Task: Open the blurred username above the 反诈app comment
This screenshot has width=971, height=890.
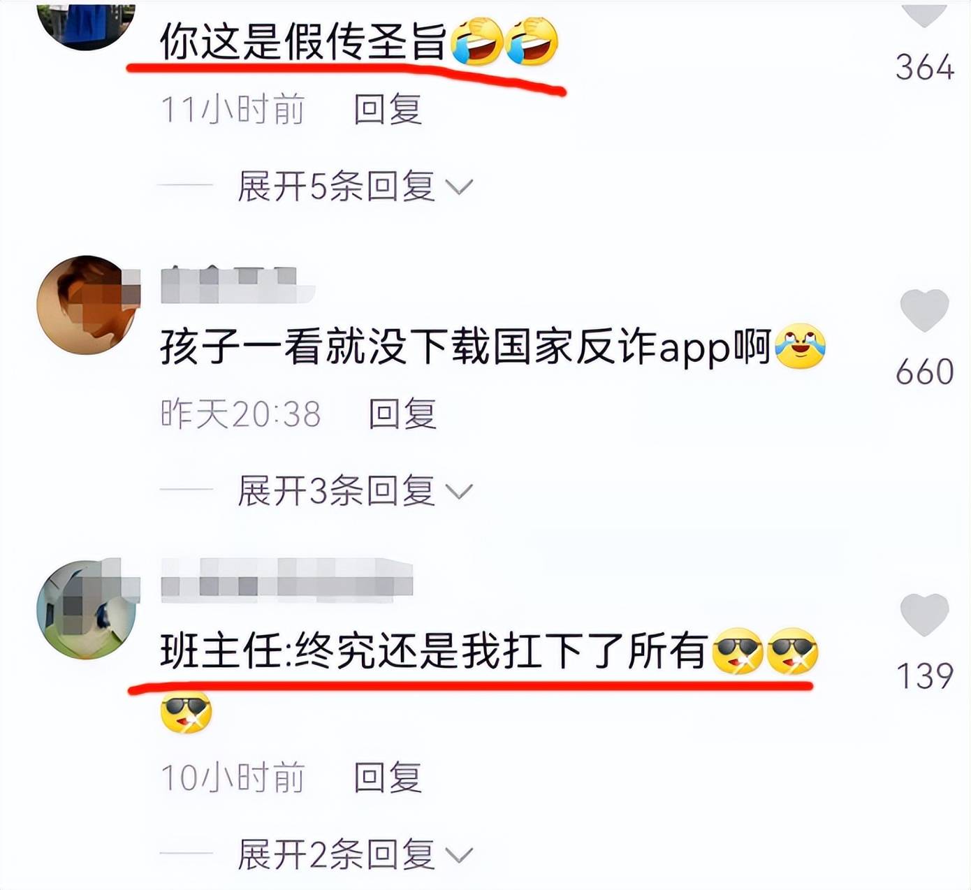Action: point(238,285)
